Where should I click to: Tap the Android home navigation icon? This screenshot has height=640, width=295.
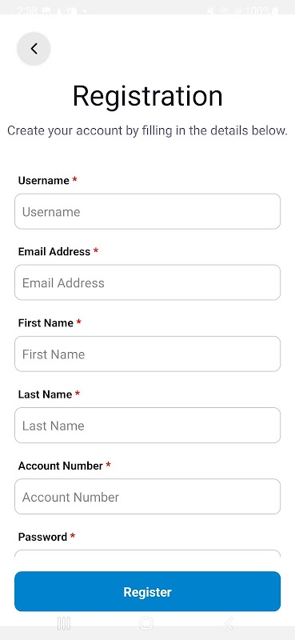(146, 624)
